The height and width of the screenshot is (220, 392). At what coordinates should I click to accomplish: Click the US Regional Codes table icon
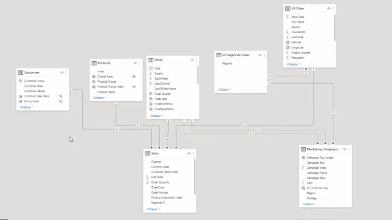(219, 55)
